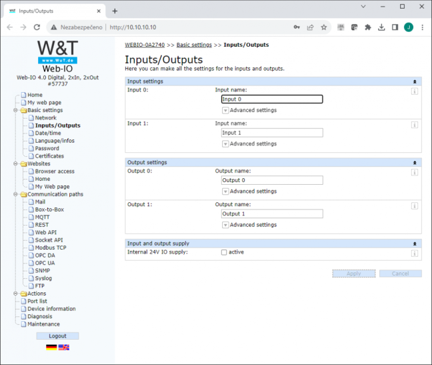The width and height of the screenshot is (432, 365).
Task: Expand Advanced settings for Input 1
Action: (x=225, y=144)
